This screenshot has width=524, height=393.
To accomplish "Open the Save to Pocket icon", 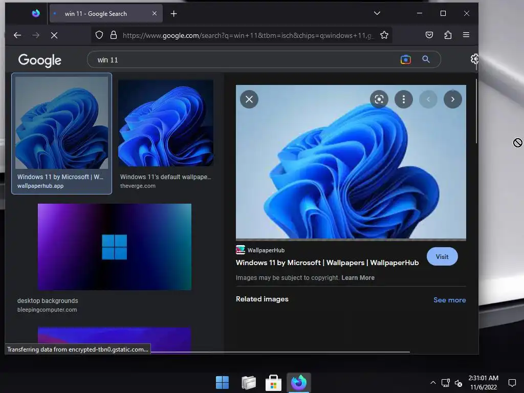I will pyautogui.click(x=429, y=35).
